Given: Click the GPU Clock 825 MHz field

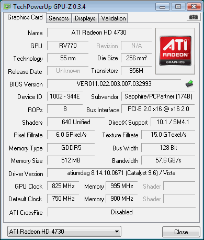Looking at the screenshot, I should pos(63,186).
